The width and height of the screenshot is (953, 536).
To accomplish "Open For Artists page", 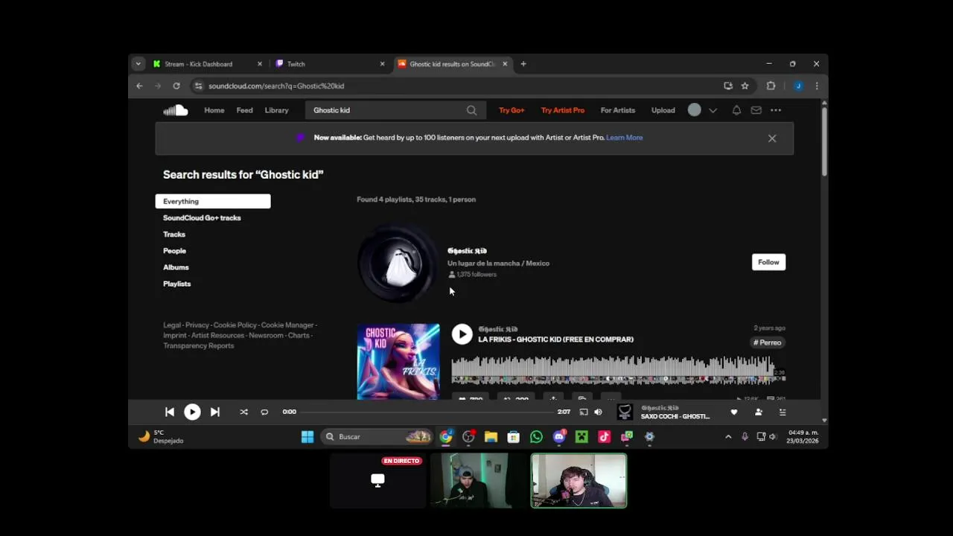I will point(618,110).
